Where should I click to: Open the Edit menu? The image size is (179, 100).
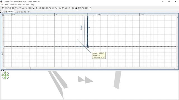tap(6, 5)
